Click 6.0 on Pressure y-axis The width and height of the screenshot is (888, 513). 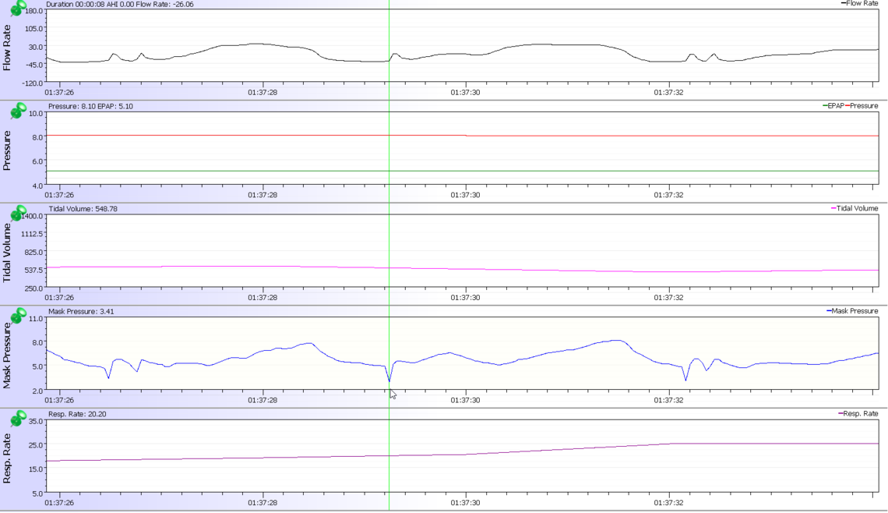click(36, 161)
